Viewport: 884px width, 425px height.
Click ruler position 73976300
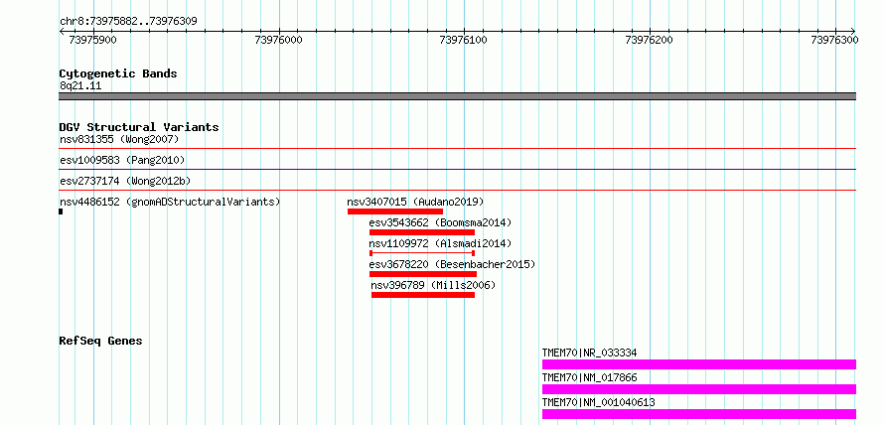tap(834, 40)
